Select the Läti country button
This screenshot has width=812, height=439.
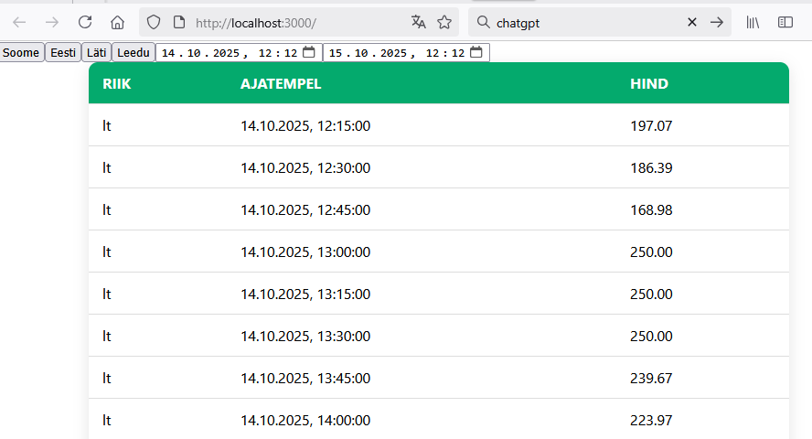pyautogui.click(x=96, y=53)
